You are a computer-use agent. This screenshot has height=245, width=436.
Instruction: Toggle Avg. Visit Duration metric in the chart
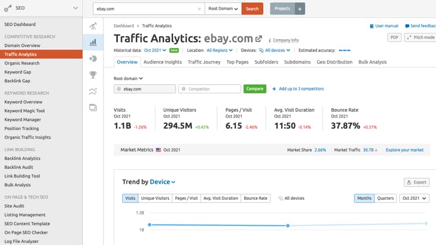tap(221, 198)
